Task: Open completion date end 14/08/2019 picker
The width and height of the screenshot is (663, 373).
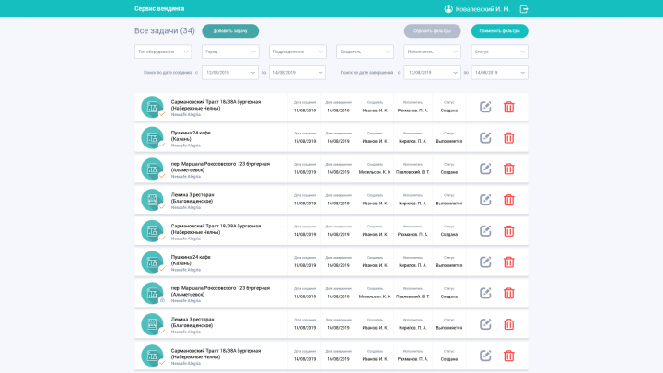Action: pos(500,73)
